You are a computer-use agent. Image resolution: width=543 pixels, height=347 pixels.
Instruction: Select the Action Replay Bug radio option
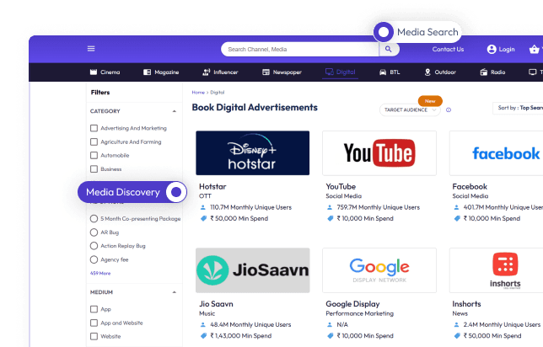tap(94, 246)
